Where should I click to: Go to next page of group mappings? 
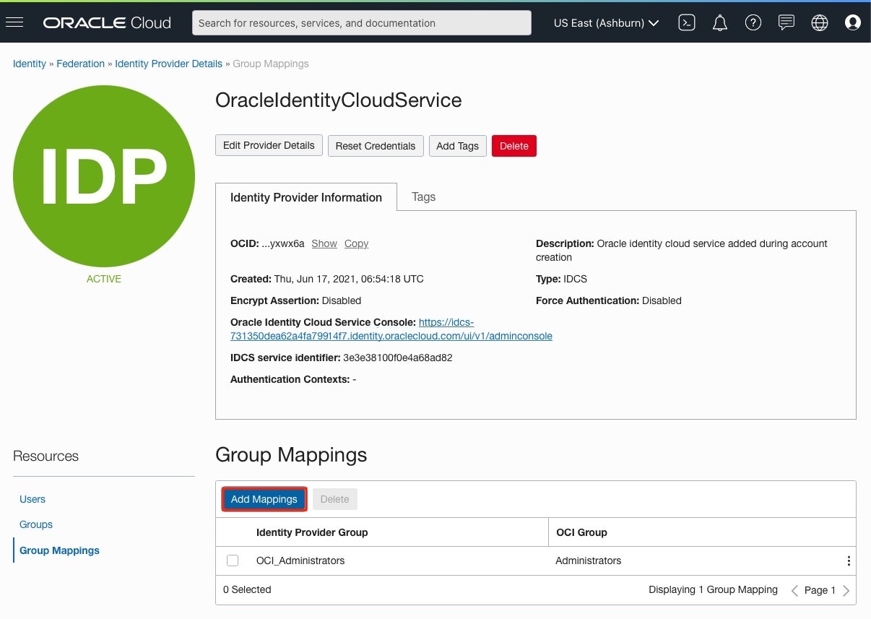coord(846,591)
